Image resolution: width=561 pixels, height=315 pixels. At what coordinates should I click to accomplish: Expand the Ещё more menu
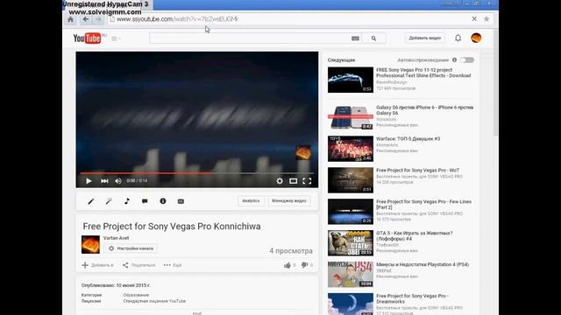pos(173,265)
